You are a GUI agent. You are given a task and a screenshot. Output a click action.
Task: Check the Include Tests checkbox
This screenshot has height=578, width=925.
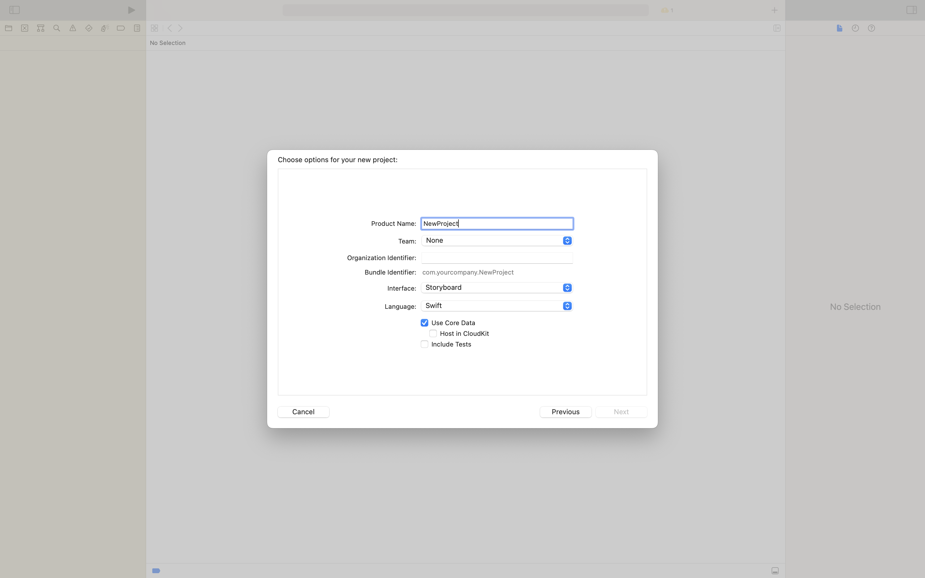pyautogui.click(x=424, y=344)
